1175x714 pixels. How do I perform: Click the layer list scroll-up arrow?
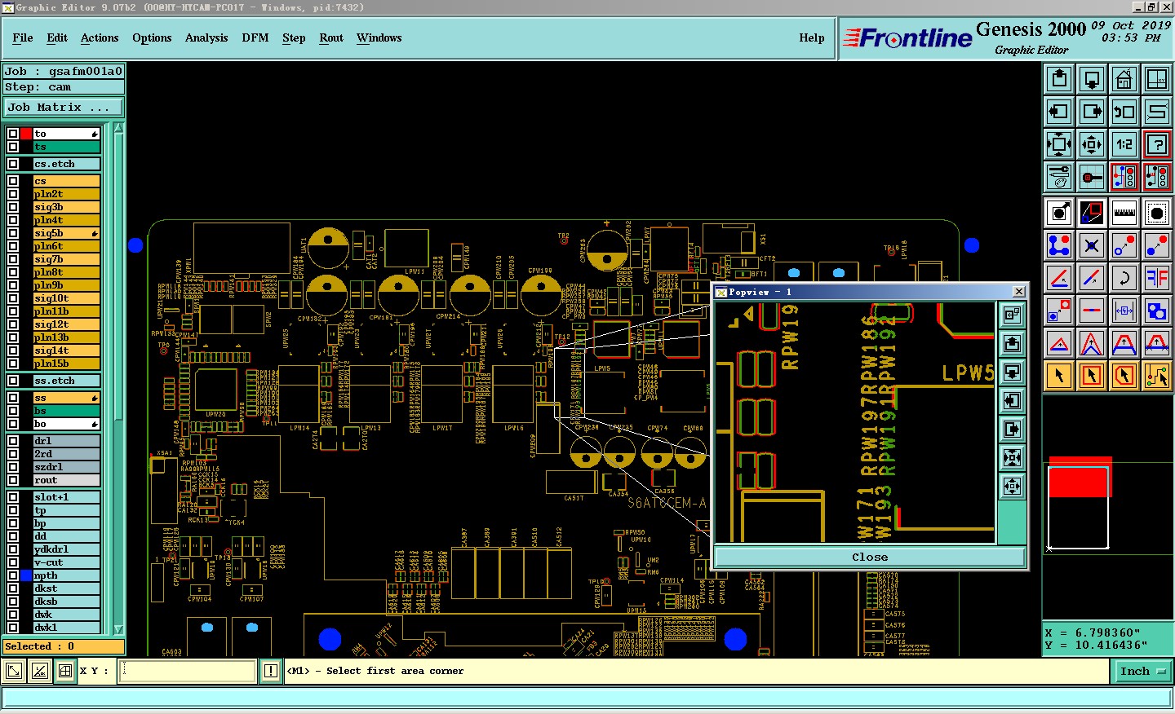(x=118, y=128)
